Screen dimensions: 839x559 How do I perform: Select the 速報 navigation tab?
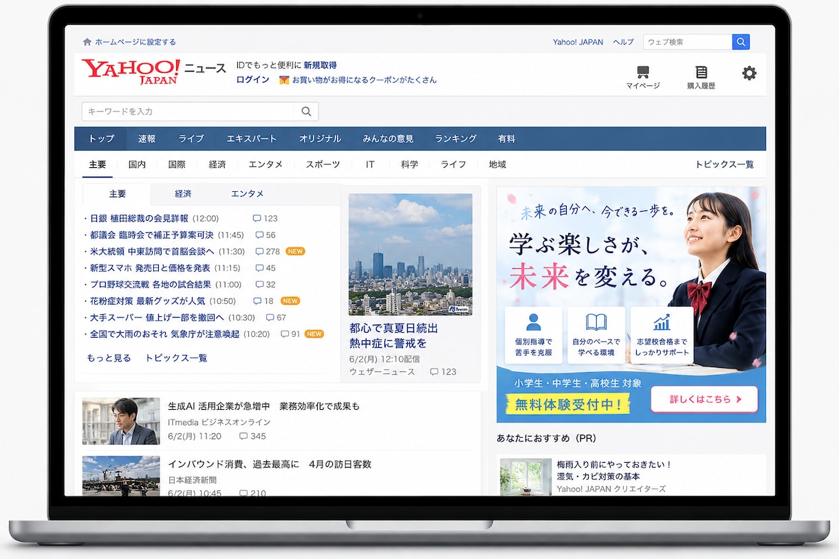(147, 139)
